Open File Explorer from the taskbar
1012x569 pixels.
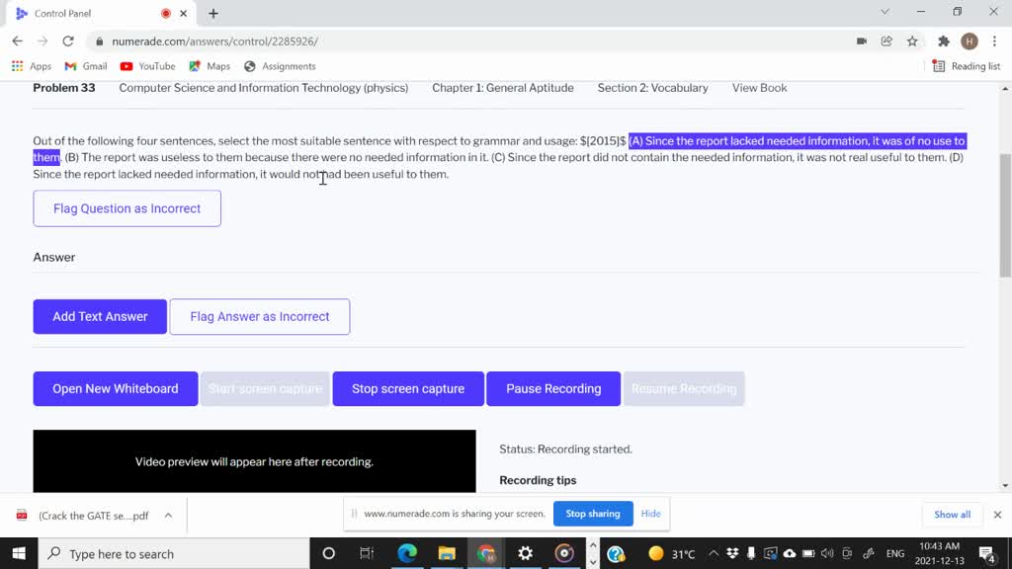447,553
